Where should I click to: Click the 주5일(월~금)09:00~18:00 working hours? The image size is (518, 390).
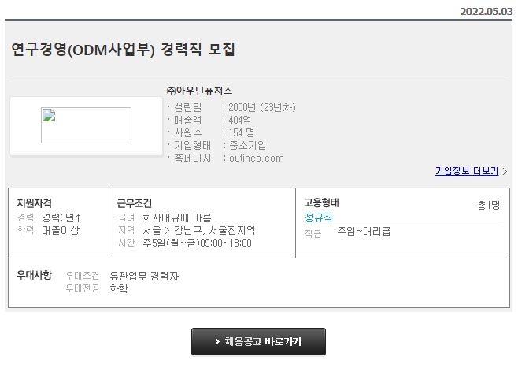pos(197,243)
